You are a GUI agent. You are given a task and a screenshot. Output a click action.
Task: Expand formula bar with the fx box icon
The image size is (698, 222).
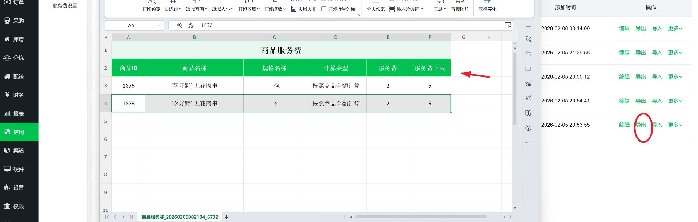pos(508,25)
